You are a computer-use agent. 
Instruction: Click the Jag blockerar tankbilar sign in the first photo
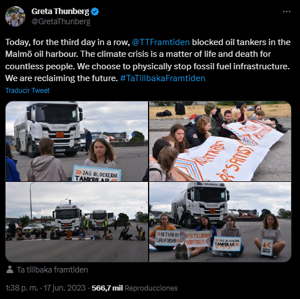pos(96,173)
